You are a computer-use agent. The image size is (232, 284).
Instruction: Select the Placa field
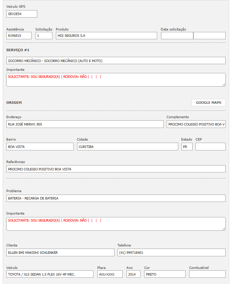pos(110,274)
